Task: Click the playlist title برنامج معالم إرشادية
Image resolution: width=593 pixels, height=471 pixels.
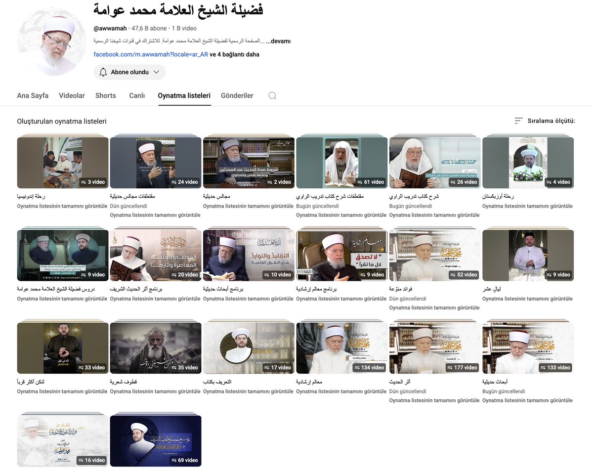Action: pos(316,289)
